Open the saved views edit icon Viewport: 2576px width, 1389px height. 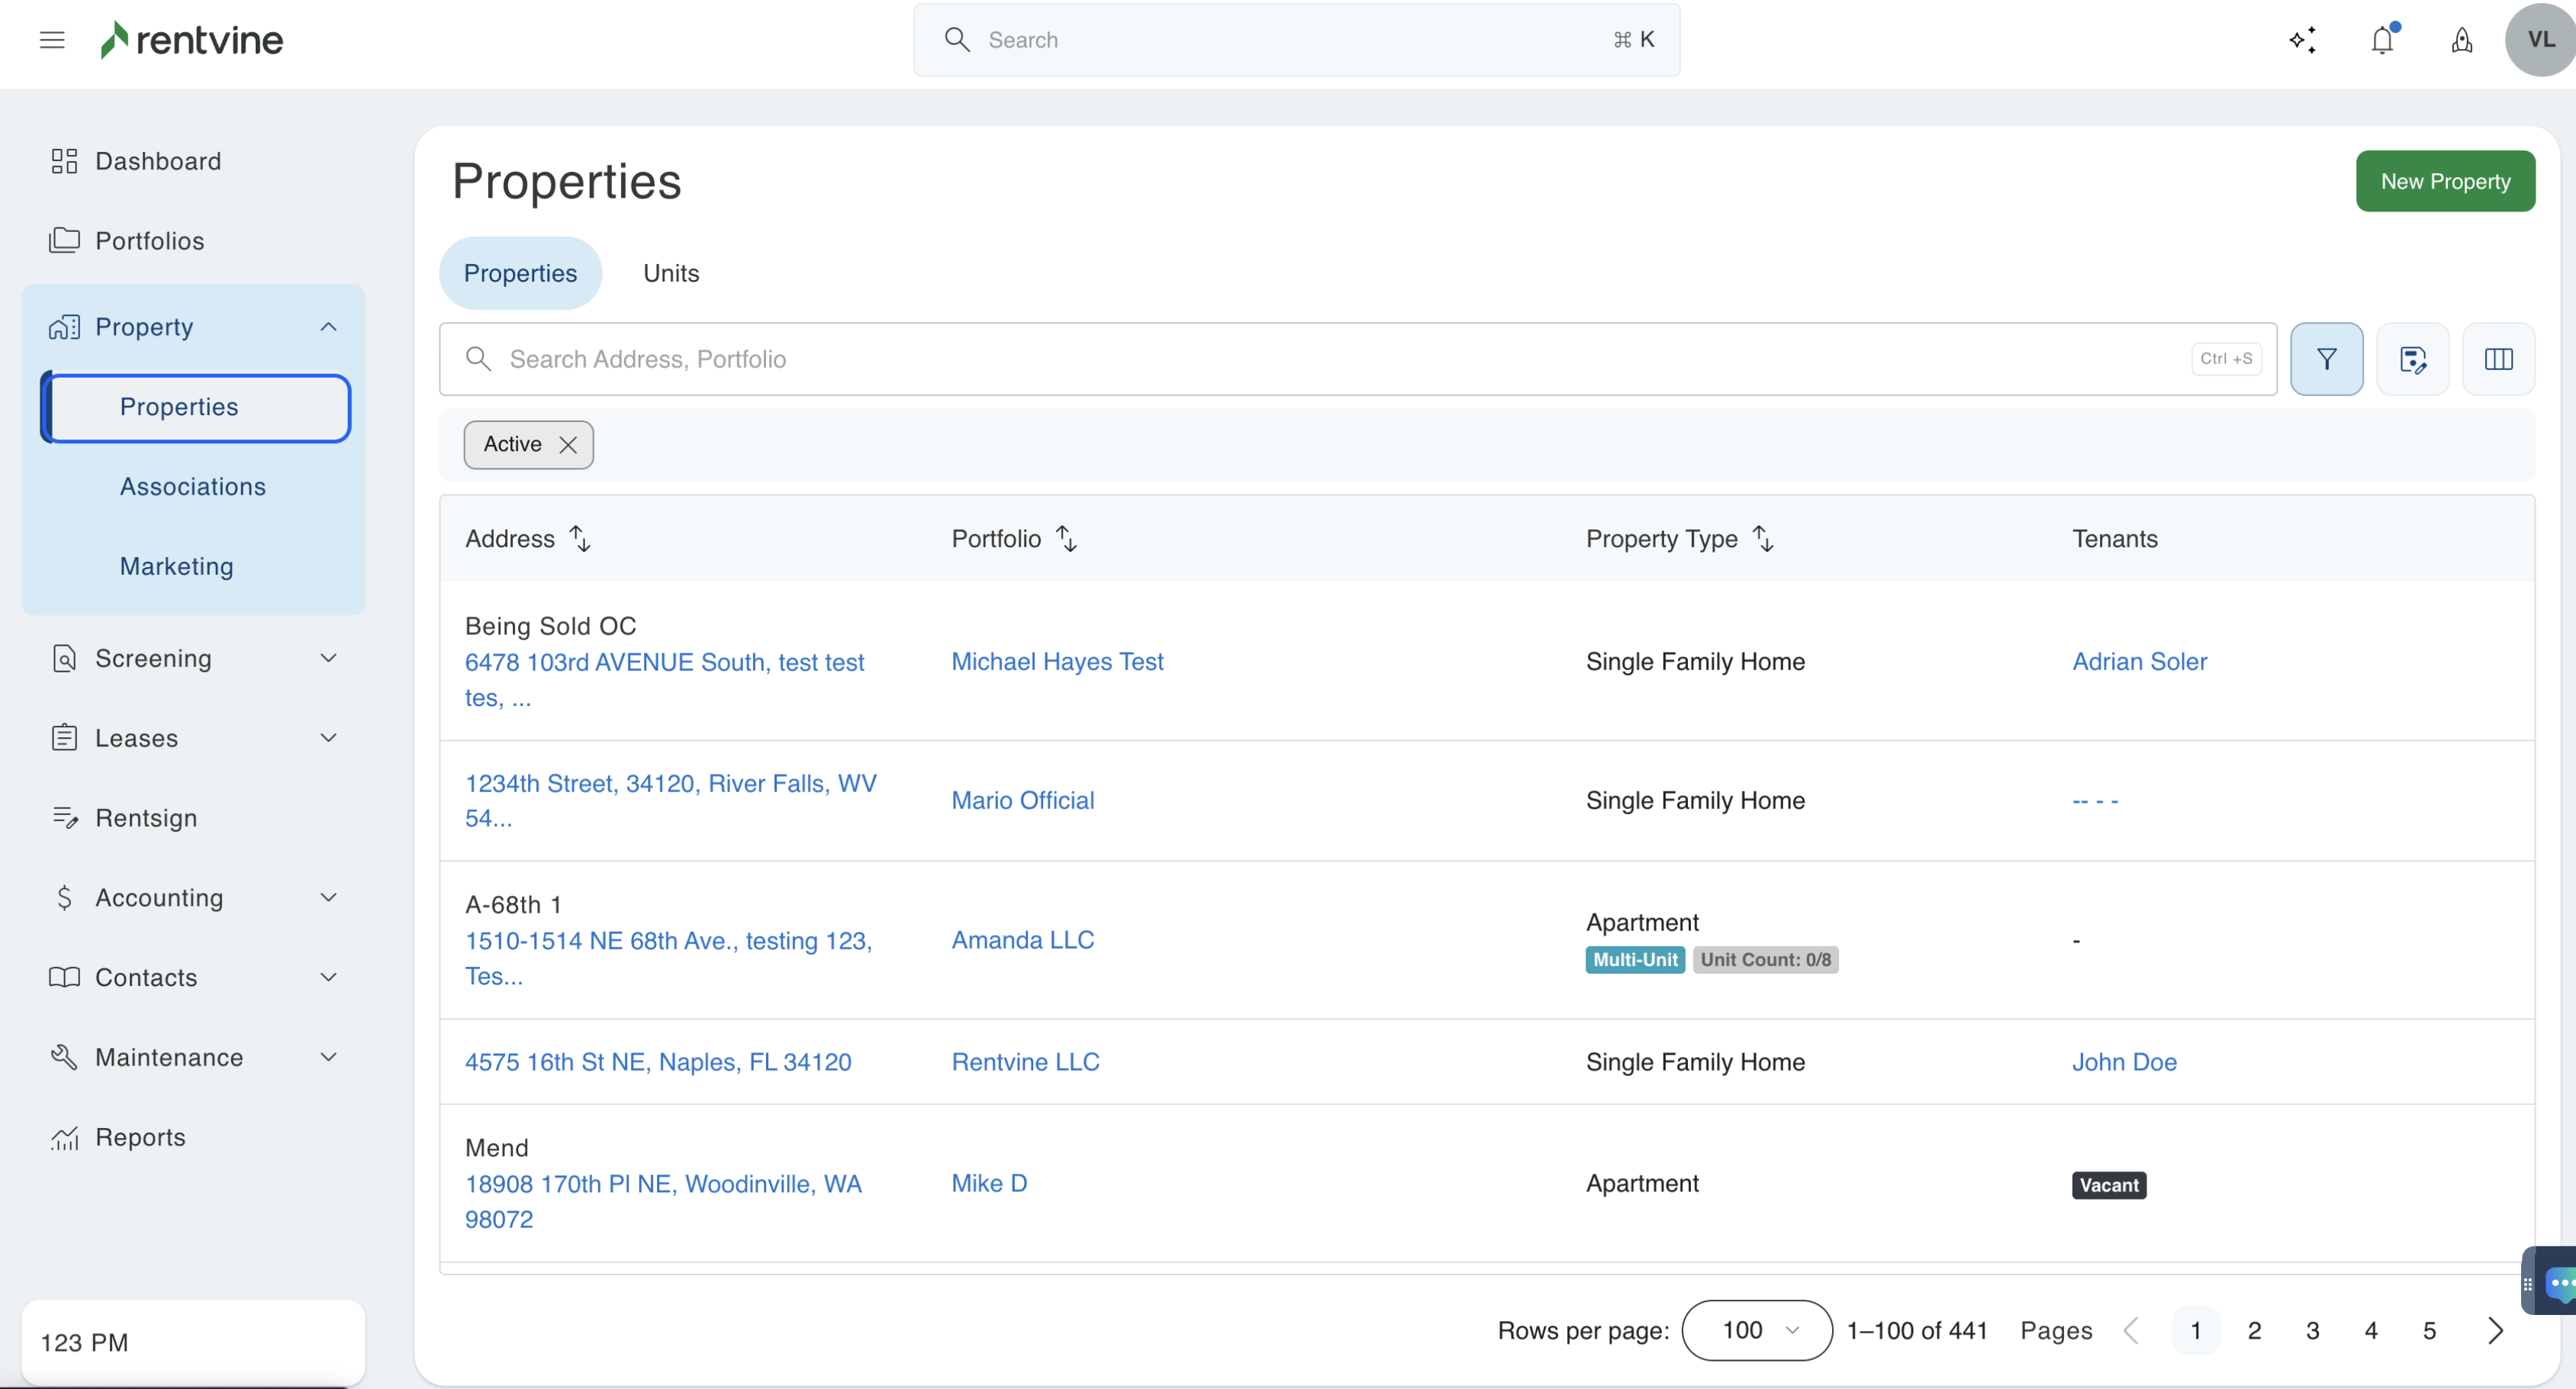2412,359
